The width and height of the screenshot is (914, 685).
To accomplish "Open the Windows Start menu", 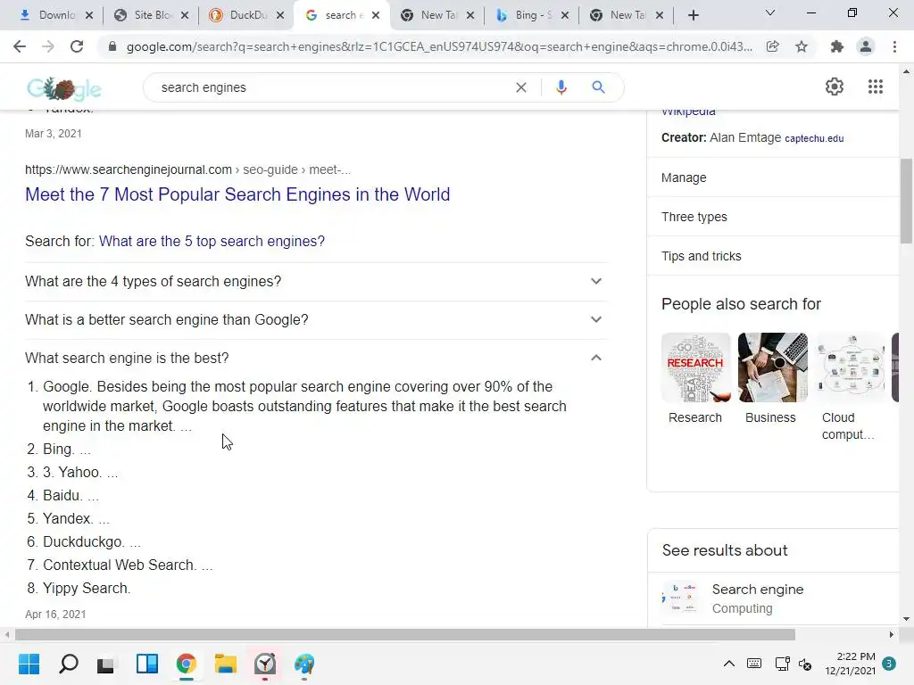I will 29,664.
